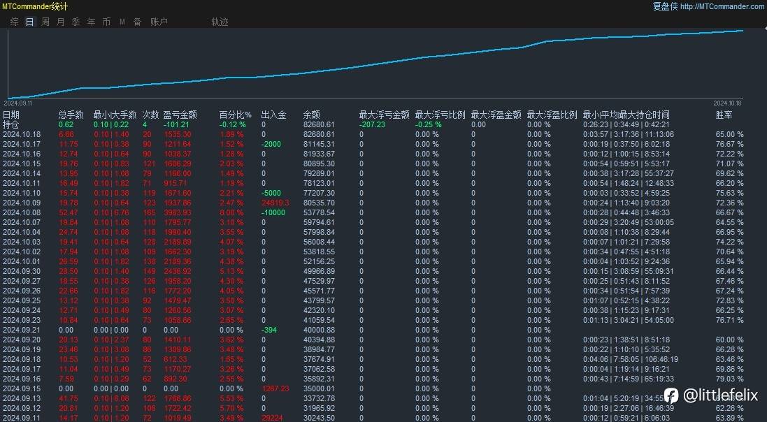Select the 2024.09.15 date row
This screenshot has height=422, width=767.
coord(22,388)
